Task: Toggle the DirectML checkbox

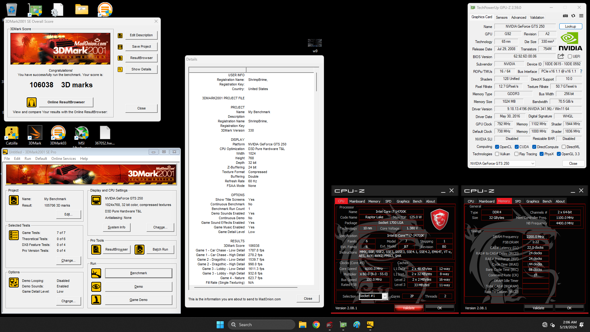Action: (x=564, y=147)
